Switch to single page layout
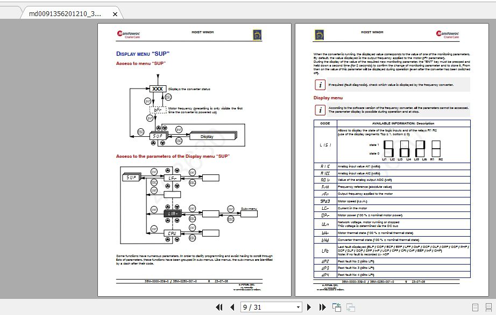The height and width of the screenshot is (315, 496). point(475,307)
